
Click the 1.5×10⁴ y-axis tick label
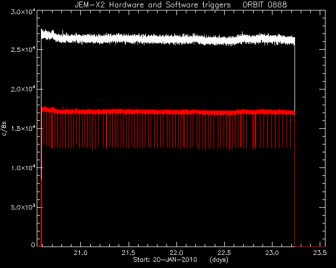(x=23, y=128)
